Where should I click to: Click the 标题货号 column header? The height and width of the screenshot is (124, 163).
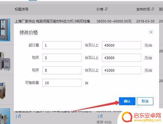pyautogui.click(x=22, y=9)
